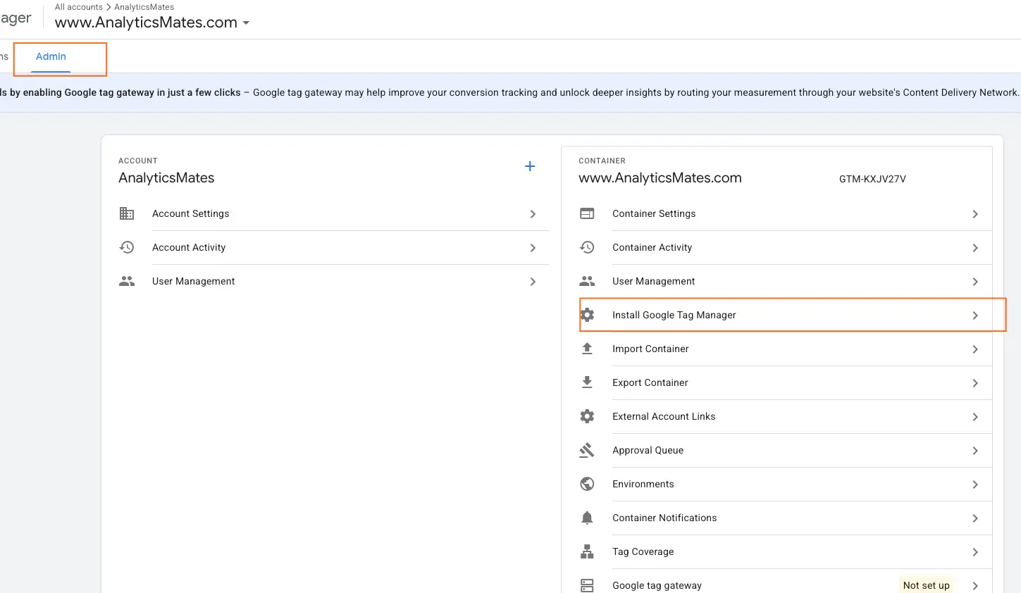Add new account with plus icon

click(x=530, y=166)
